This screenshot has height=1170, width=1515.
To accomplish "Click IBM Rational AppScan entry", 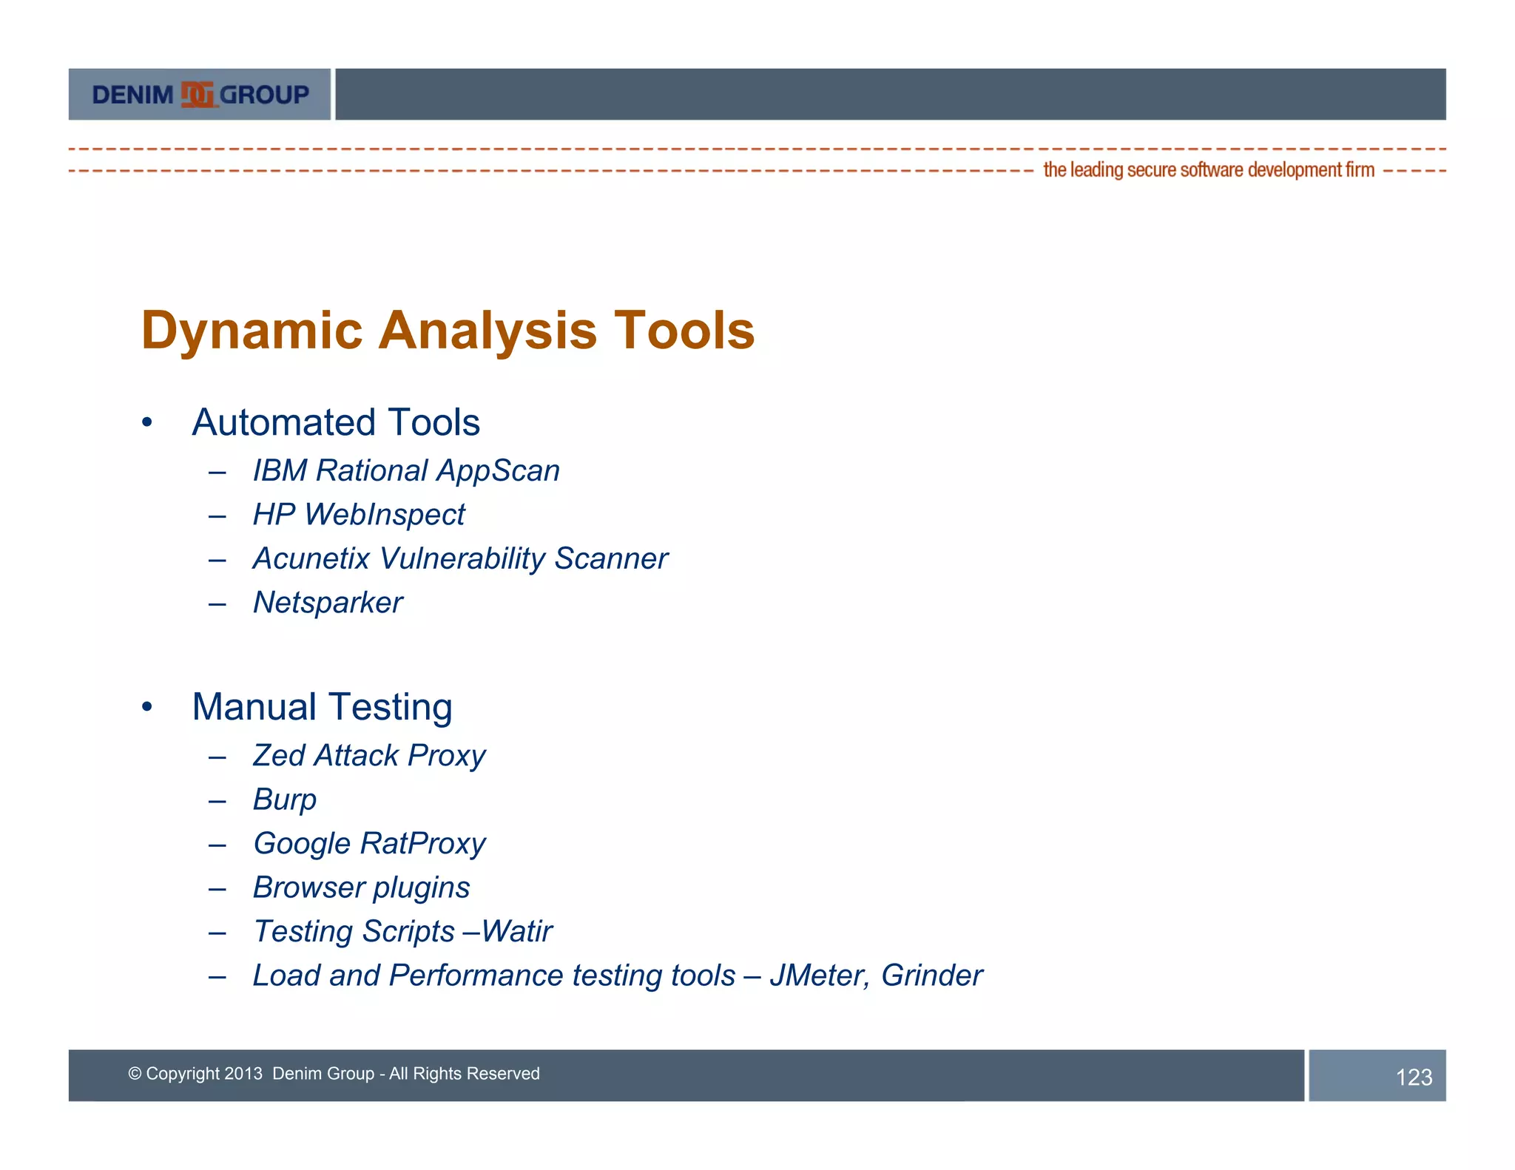I will coord(406,471).
